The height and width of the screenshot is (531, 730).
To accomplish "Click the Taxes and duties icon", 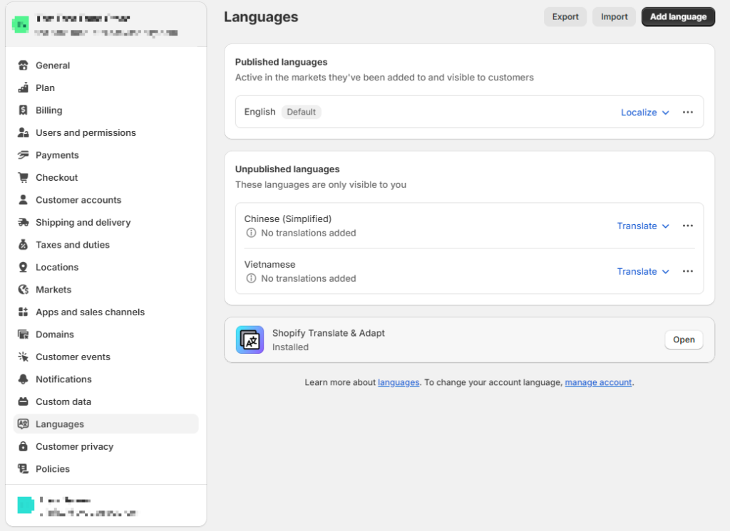I will tap(23, 245).
